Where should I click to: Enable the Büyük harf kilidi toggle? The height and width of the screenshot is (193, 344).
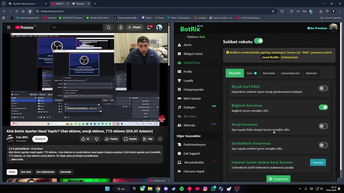[323, 88]
